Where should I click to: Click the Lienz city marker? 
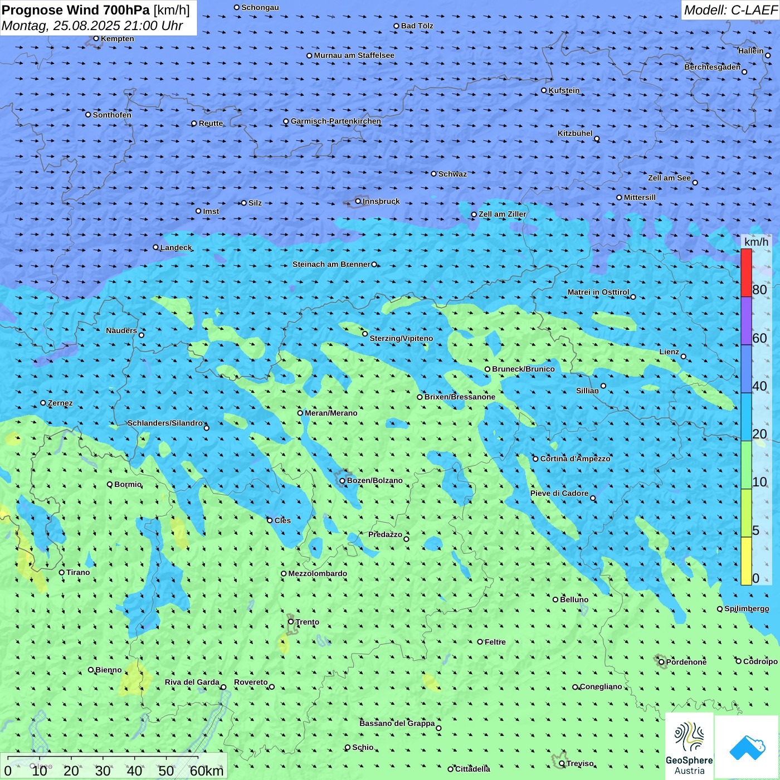684,357
